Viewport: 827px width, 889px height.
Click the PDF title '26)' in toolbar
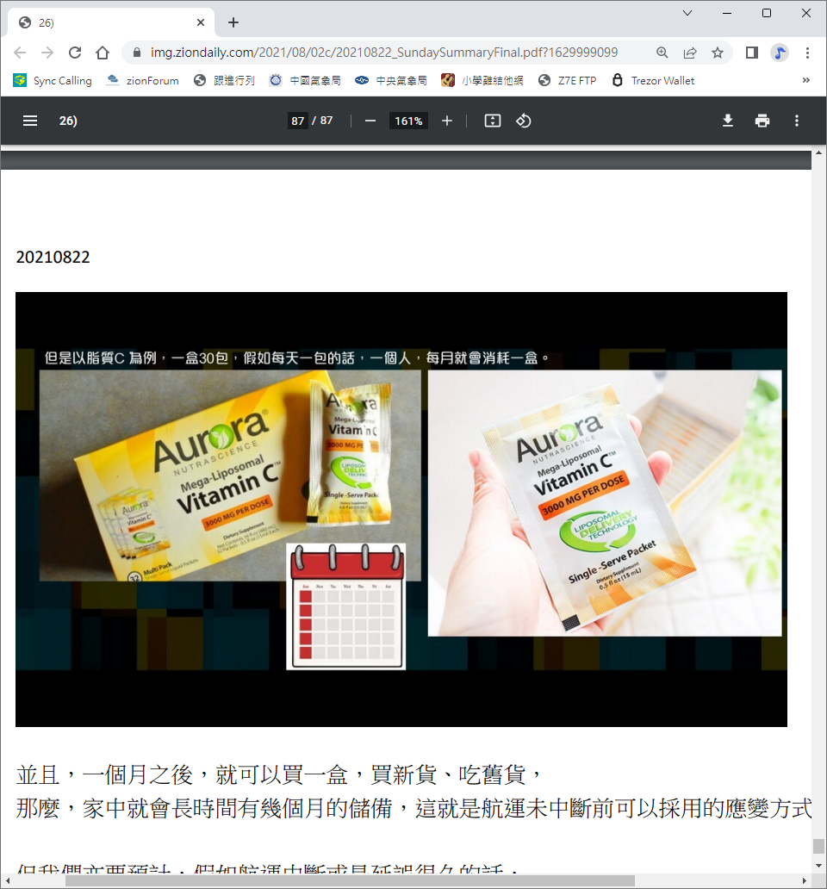pos(68,121)
